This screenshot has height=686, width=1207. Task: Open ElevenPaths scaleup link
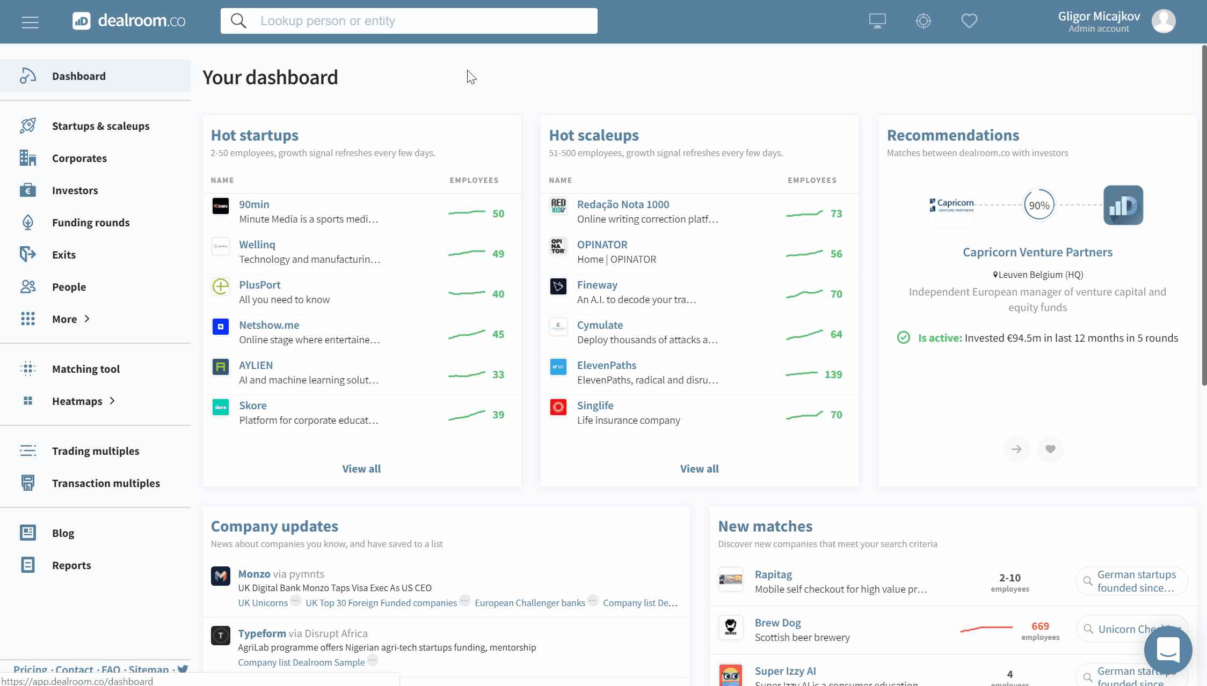point(607,365)
